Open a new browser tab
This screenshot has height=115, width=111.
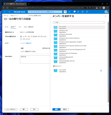29,4
